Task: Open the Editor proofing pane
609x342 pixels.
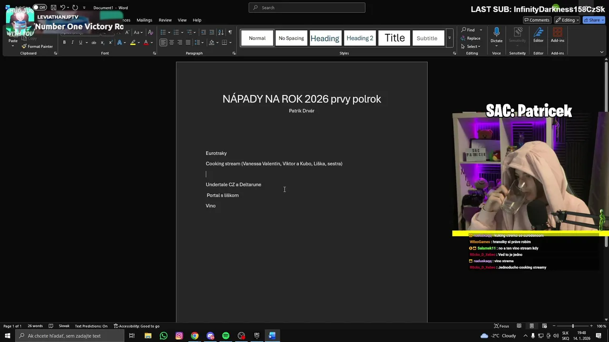Action: click(538, 35)
